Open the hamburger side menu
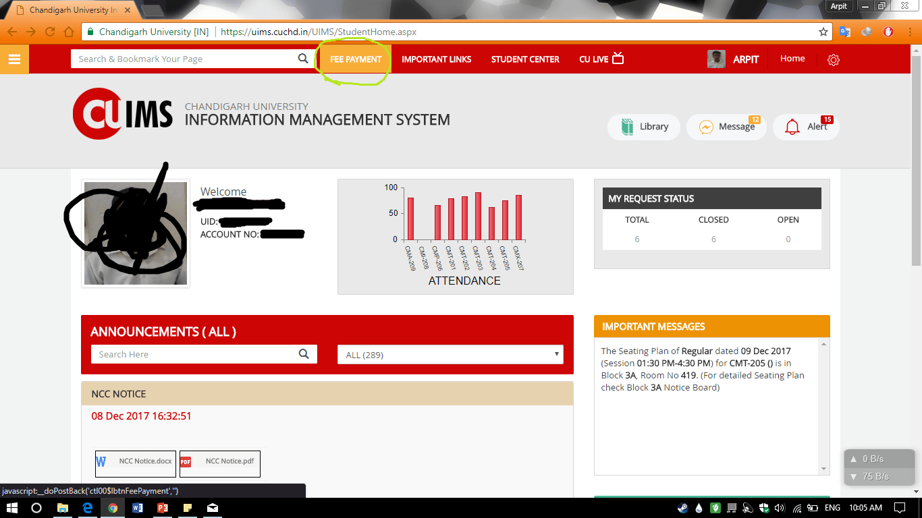Screen dimensions: 922x518 14,59
